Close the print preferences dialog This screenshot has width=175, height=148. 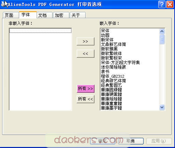pos(170,5)
